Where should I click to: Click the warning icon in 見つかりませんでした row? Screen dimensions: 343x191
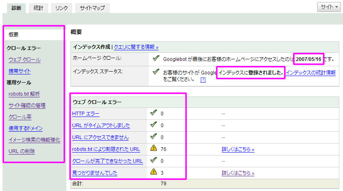(x=154, y=173)
